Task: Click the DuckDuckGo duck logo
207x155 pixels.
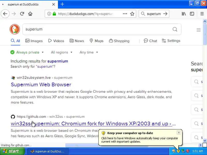Action: 15,29
